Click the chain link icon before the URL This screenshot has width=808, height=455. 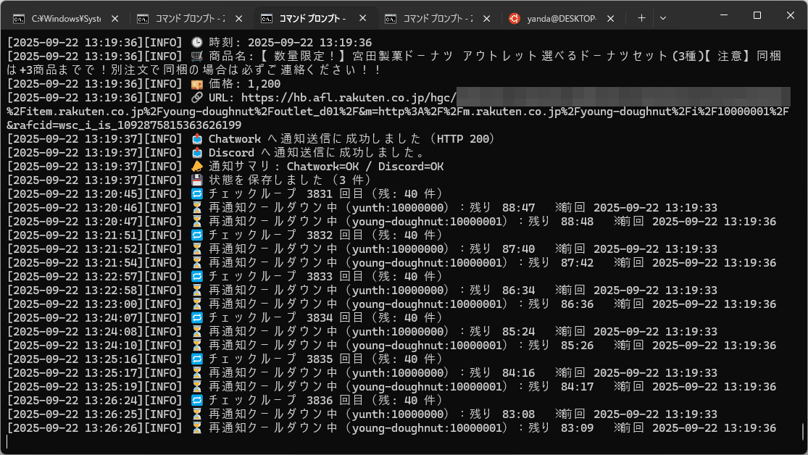pos(196,97)
